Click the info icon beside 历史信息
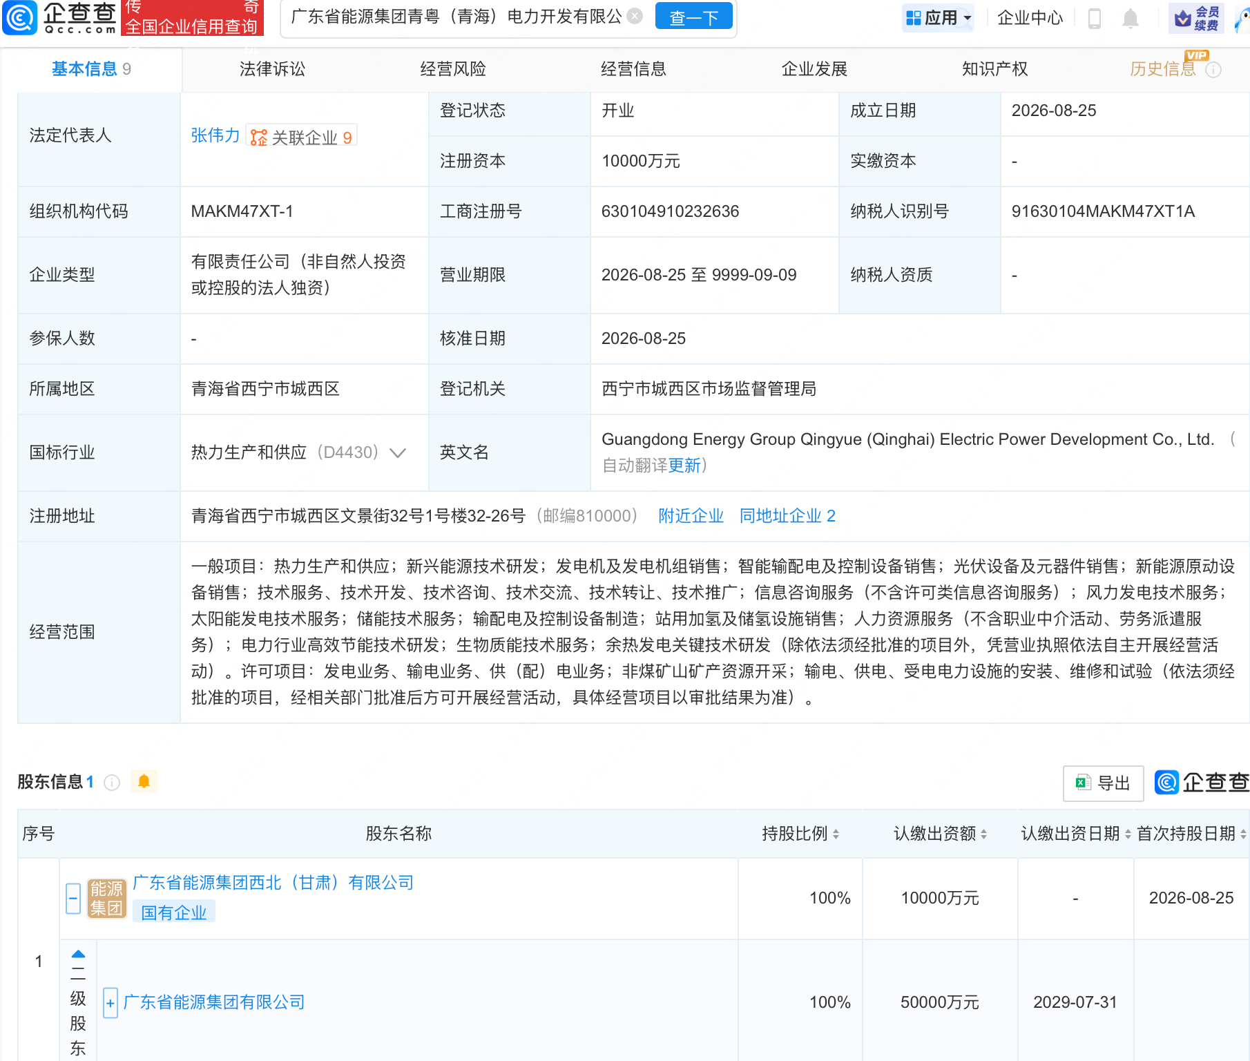This screenshot has width=1250, height=1061. point(1213,70)
